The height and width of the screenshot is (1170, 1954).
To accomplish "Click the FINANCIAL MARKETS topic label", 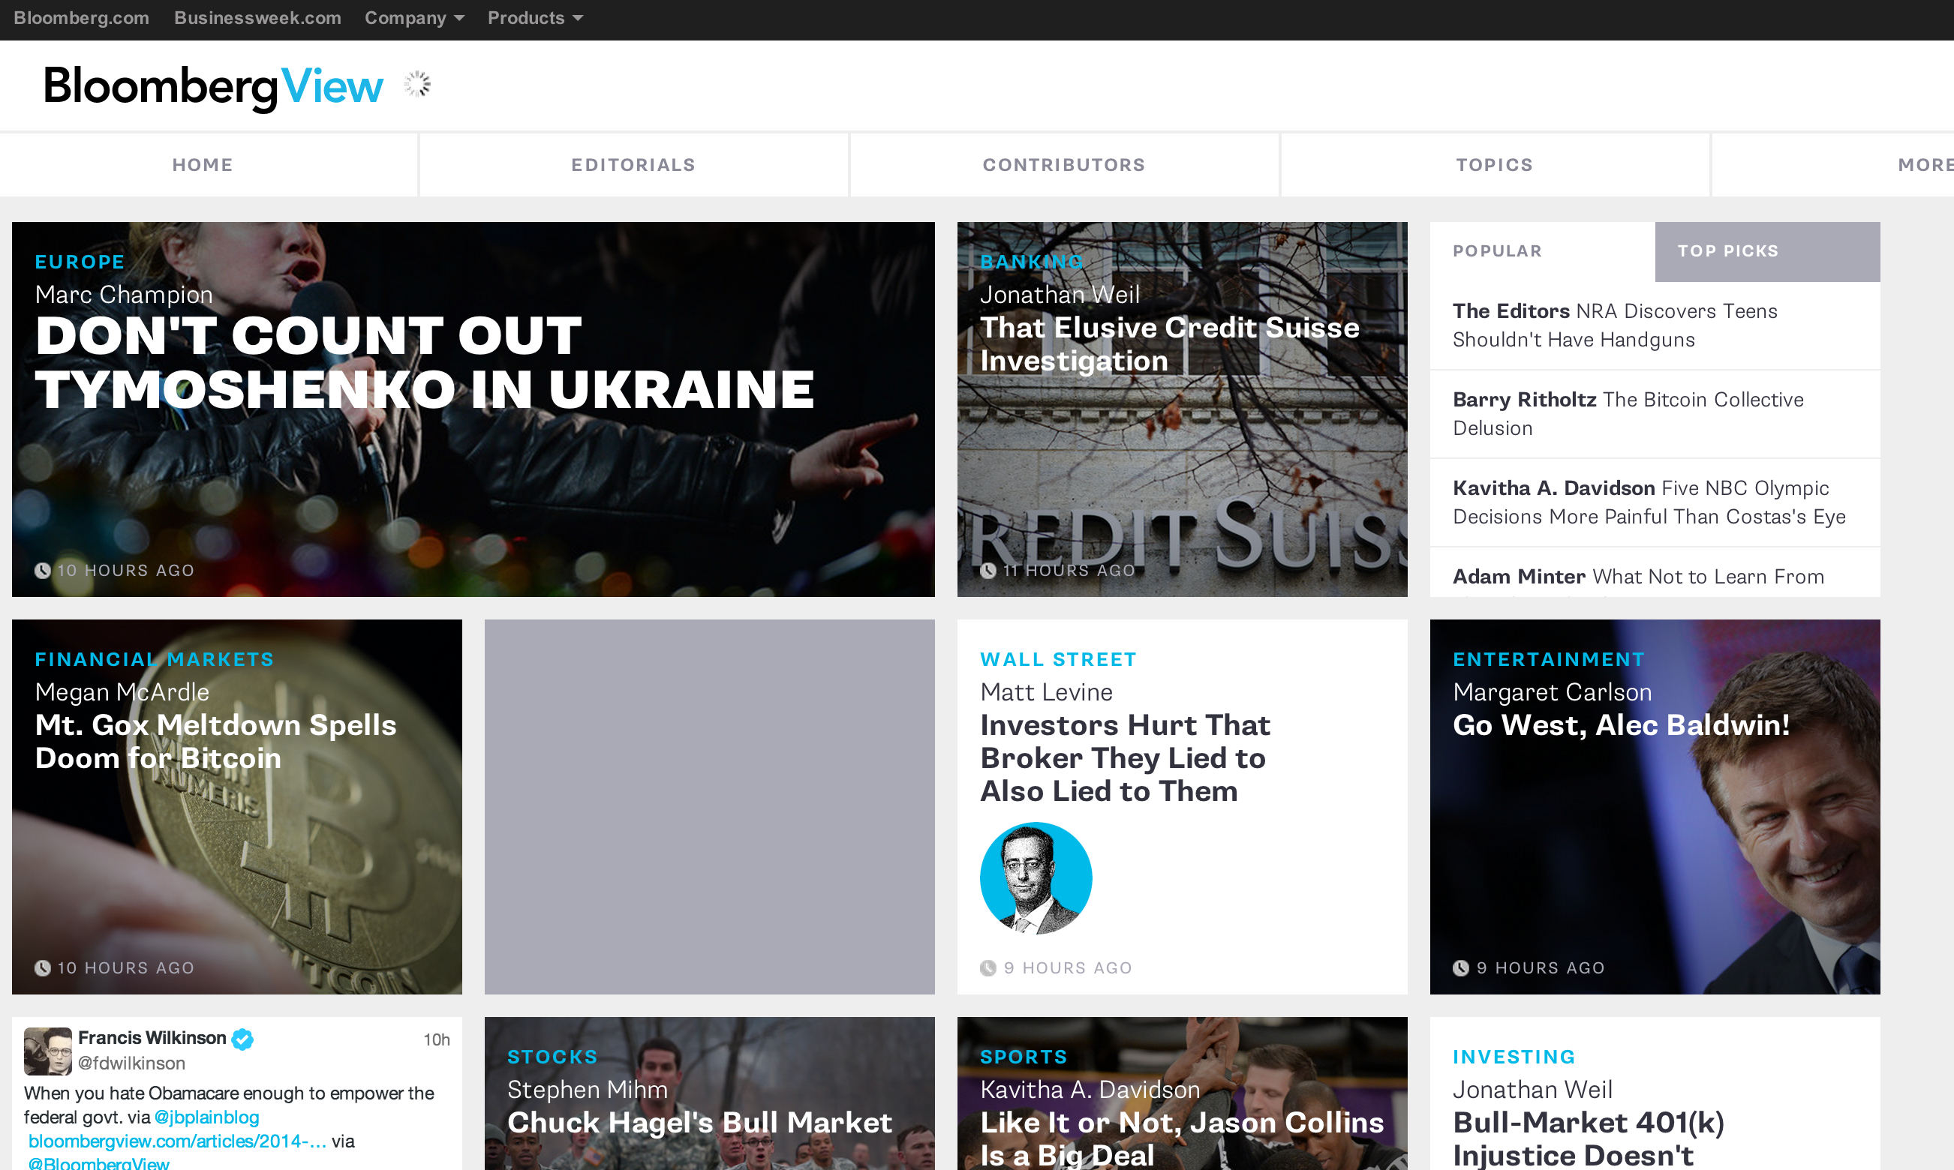I will tap(155, 659).
